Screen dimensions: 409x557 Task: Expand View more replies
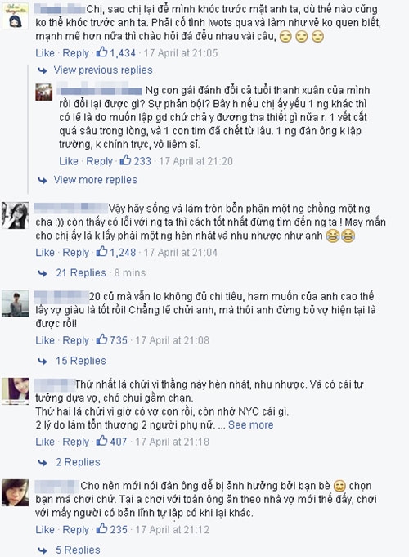tap(95, 180)
